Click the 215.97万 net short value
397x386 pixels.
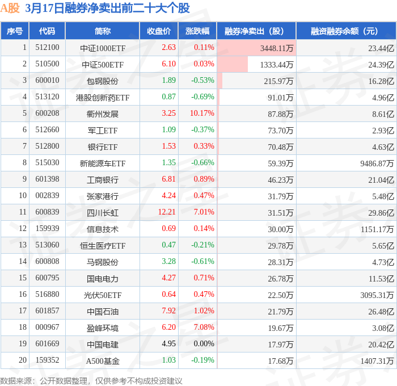tap(278, 81)
